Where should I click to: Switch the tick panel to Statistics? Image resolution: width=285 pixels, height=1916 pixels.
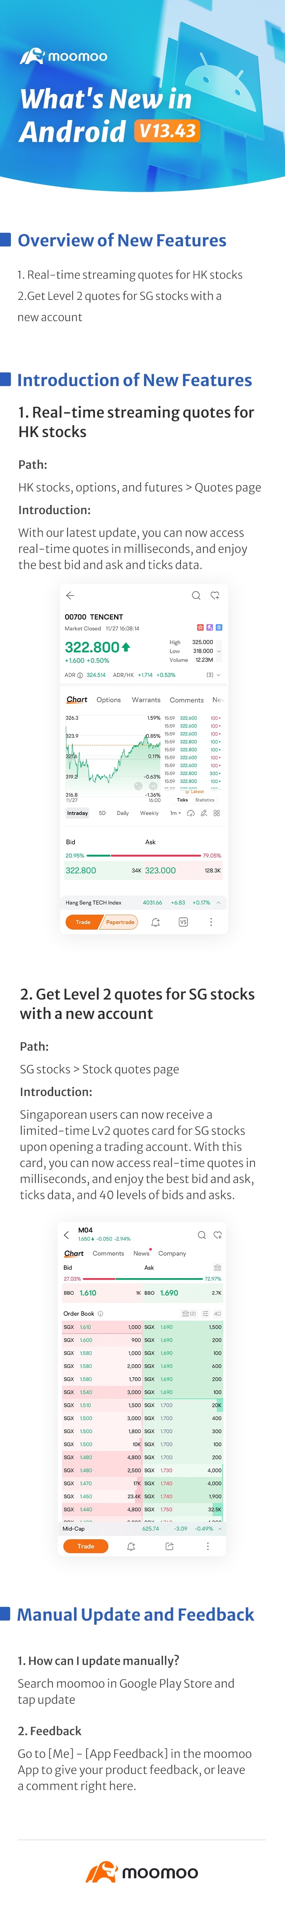[x=205, y=800]
